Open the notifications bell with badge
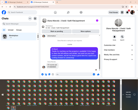 click(x=127, y=12)
